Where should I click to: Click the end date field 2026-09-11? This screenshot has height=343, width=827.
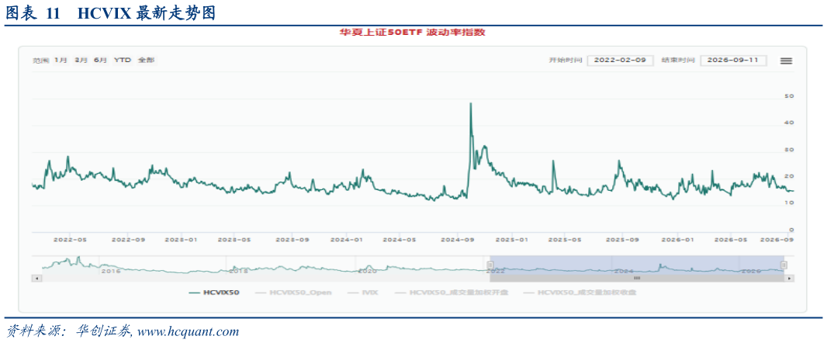pos(733,61)
